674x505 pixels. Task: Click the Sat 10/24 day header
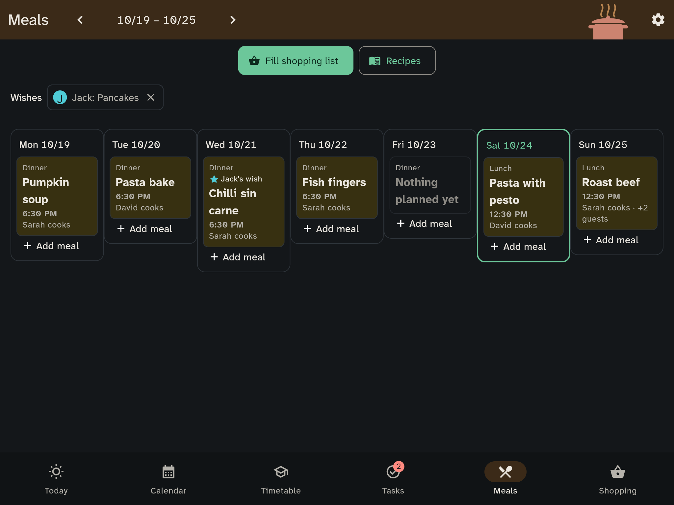[509, 145]
